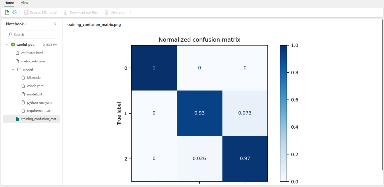Image resolution: width=384 pixels, height=187 pixels.
Task: Select conda.yaml in the file tree
Action: (x=35, y=86)
